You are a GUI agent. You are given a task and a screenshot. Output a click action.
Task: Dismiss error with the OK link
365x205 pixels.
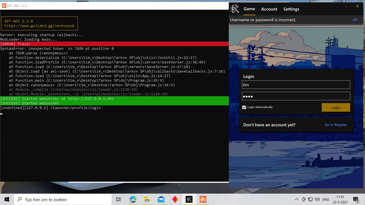pos(355,20)
